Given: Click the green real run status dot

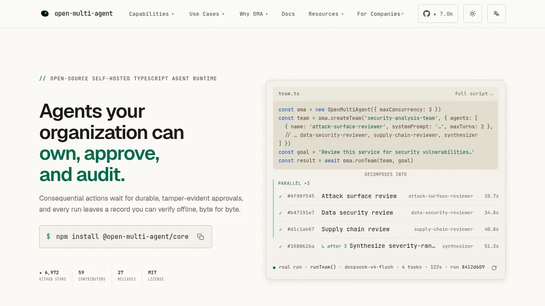Looking at the screenshot, I should [274, 268].
